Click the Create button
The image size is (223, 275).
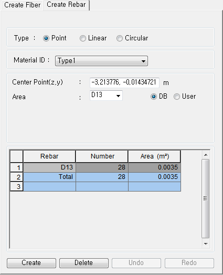[31, 263]
